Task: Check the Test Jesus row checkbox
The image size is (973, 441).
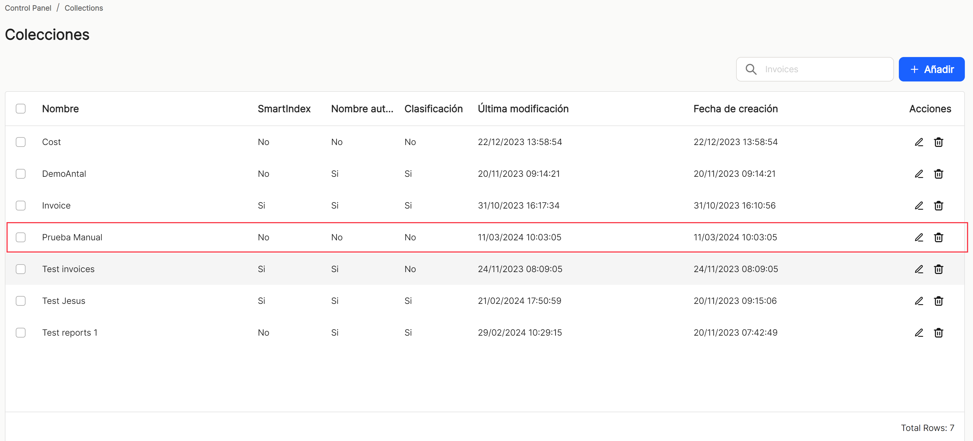Action: tap(21, 301)
